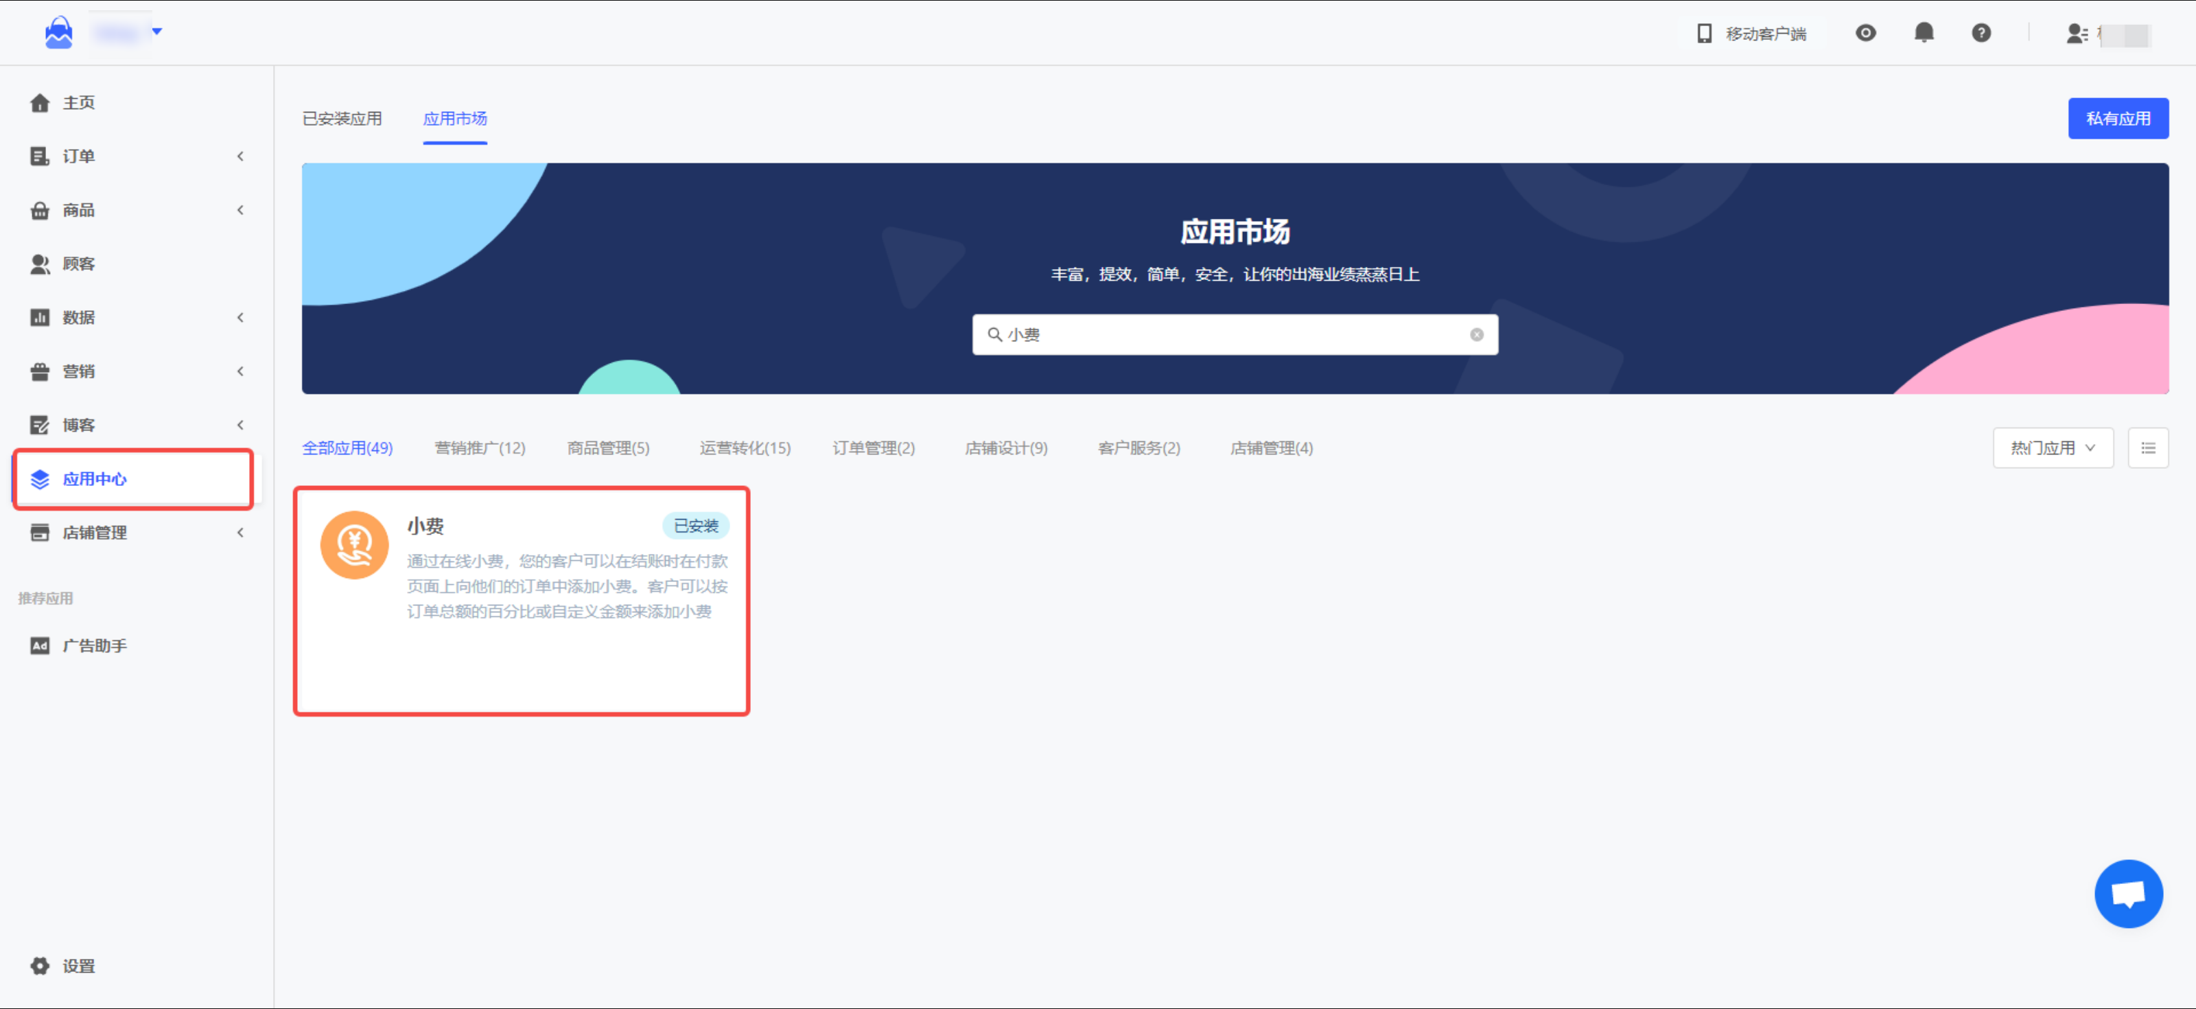Click the 小费 search input field
2196x1009 pixels.
coord(1228,334)
